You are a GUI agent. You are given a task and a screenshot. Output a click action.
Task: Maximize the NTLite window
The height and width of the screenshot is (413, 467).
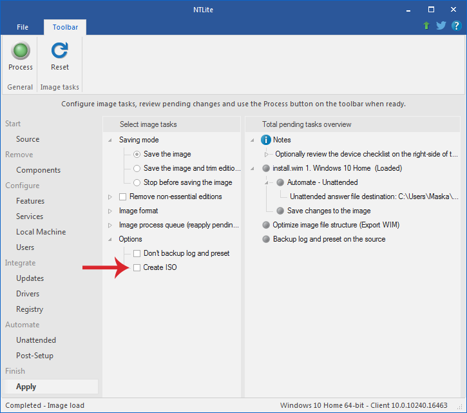(x=431, y=10)
